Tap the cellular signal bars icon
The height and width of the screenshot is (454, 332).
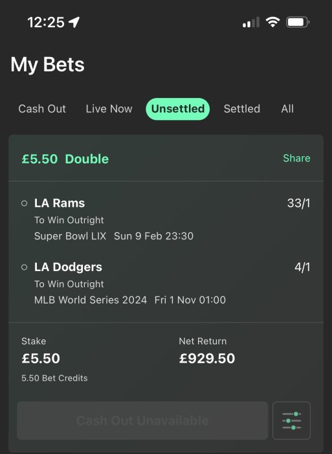click(x=251, y=22)
